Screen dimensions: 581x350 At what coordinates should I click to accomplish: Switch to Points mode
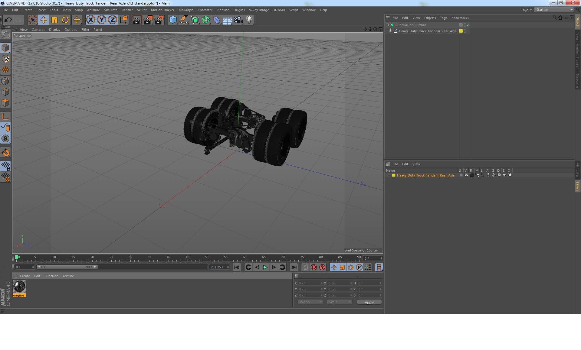point(5,81)
